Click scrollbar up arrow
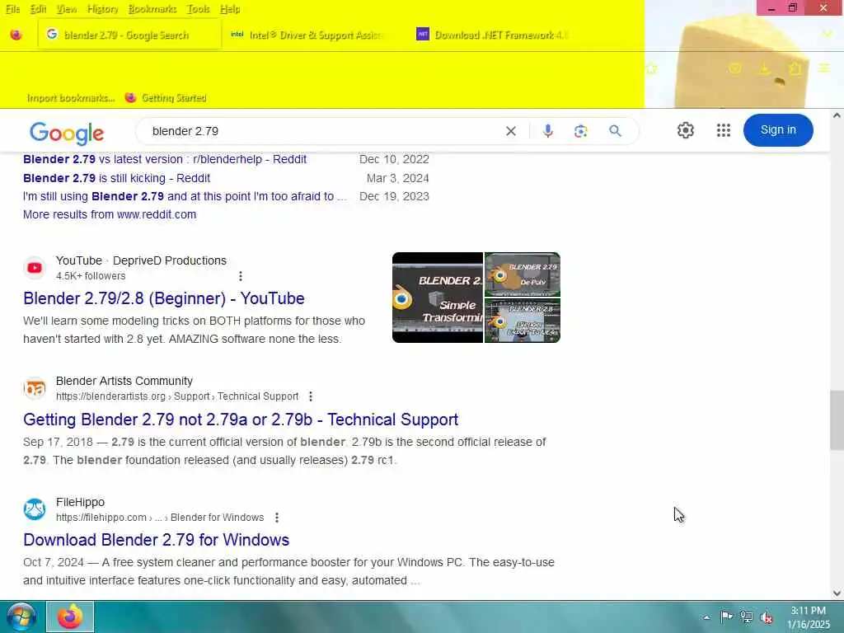This screenshot has height=633, width=844. point(837,115)
